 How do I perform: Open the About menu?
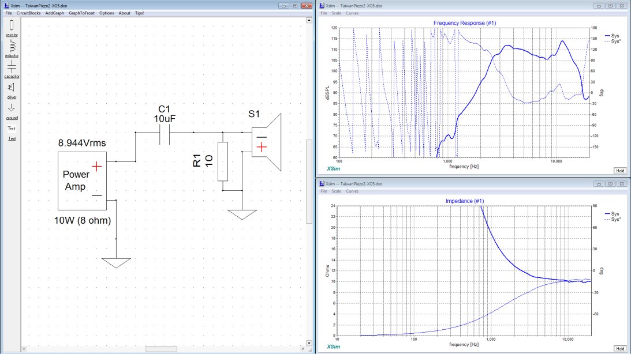tap(124, 13)
